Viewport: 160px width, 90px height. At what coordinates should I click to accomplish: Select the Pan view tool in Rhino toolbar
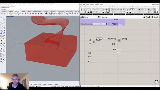coord(2,13)
